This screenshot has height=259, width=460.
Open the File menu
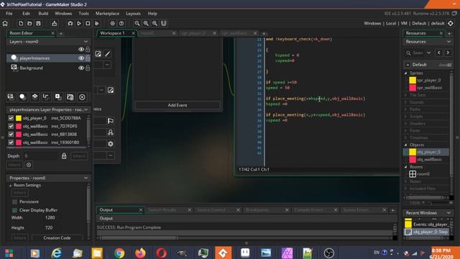tap(9, 14)
